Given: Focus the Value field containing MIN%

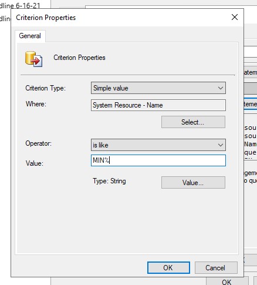Looking at the screenshot, I should coord(158,160).
